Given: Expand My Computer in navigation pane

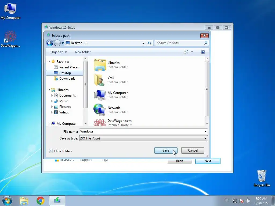Looking at the screenshot, I should 49,123.
